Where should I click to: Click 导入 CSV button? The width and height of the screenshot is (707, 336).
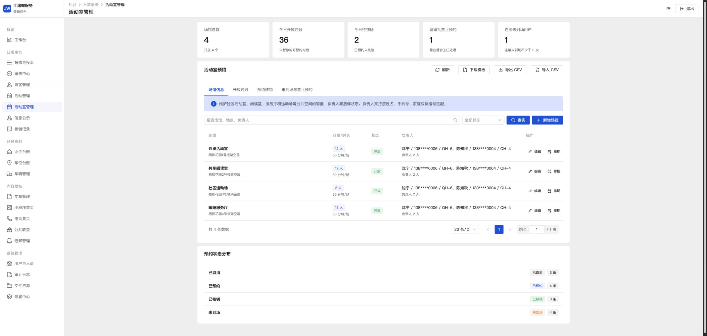pyautogui.click(x=547, y=70)
